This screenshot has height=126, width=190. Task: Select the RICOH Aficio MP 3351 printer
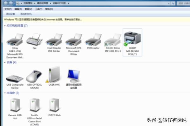point(113,40)
